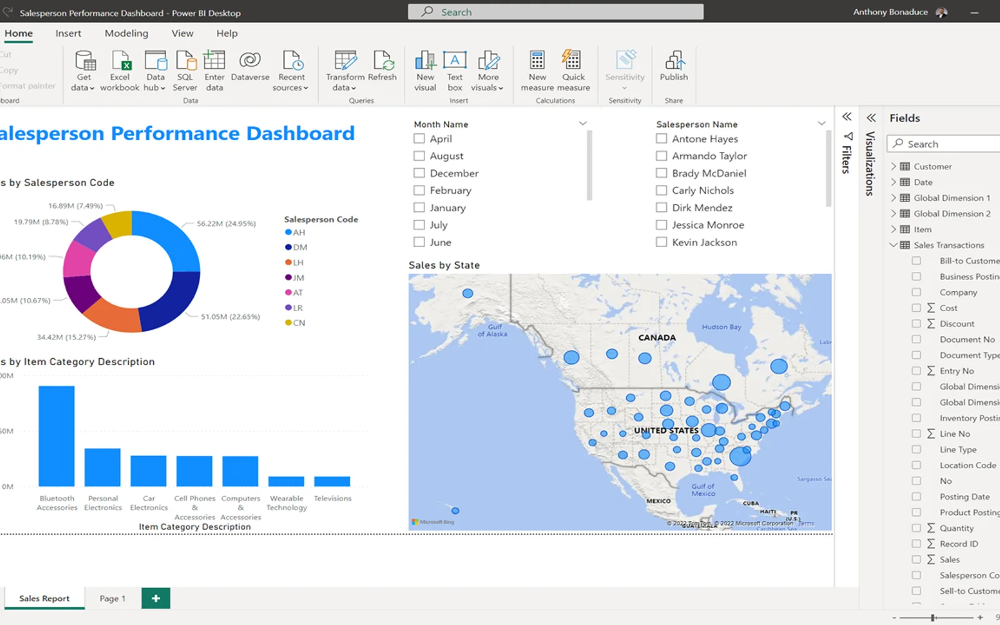This screenshot has height=625, width=1000.
Task: Open Recent sources
Action: 291,71
